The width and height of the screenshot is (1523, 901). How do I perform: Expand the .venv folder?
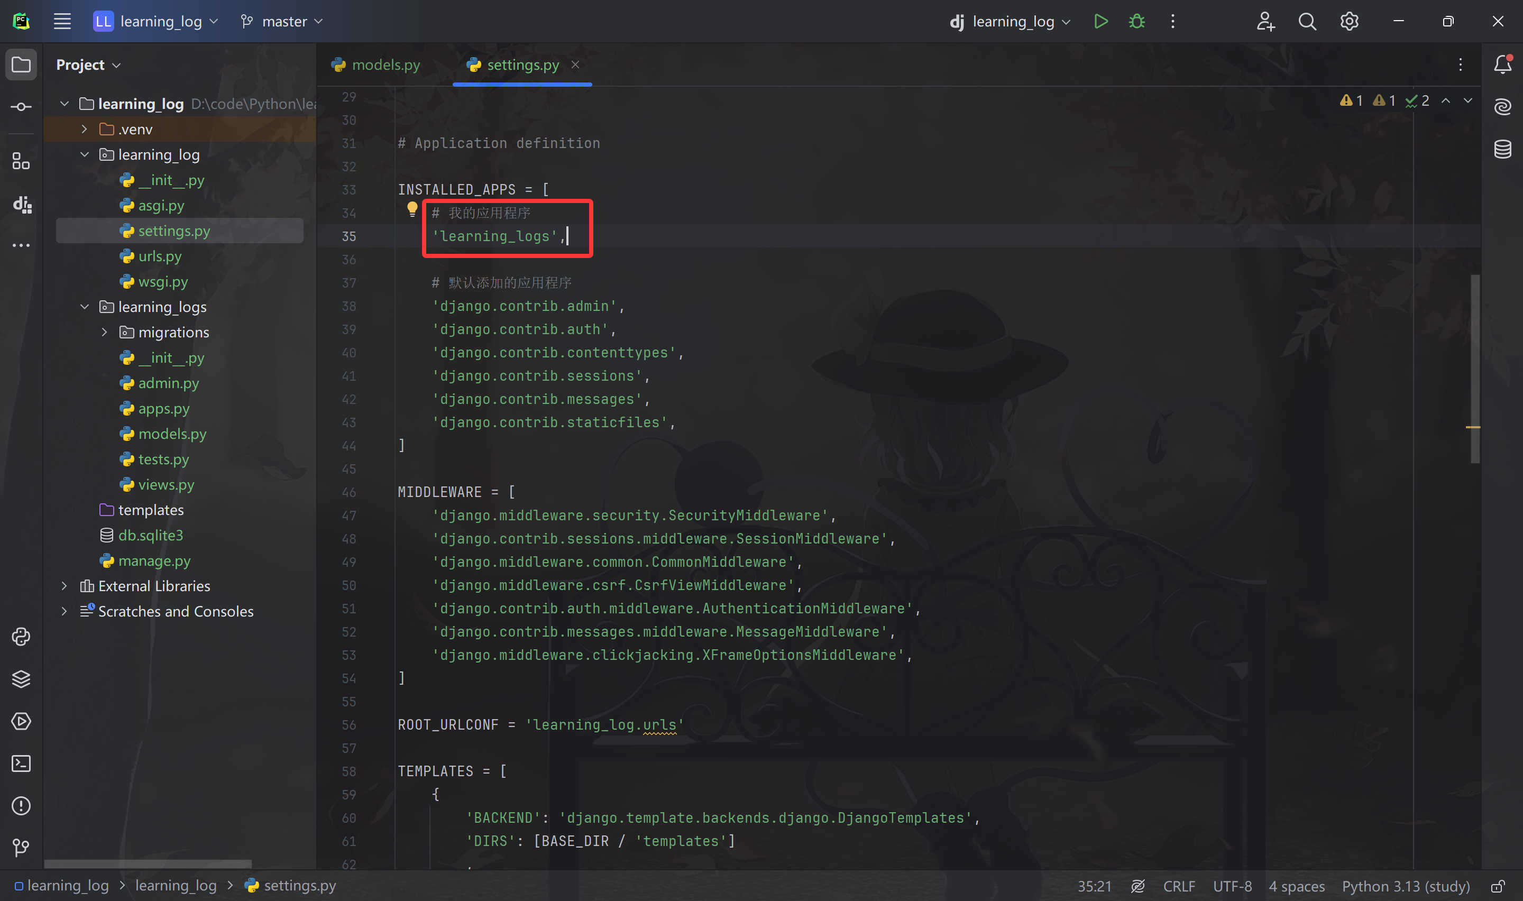coord(85,130)
